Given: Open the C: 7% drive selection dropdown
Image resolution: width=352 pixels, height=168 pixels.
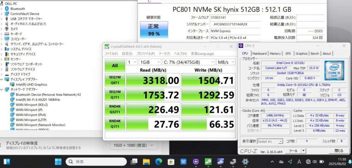Looking at the screenshot, I should coord(189,62).
